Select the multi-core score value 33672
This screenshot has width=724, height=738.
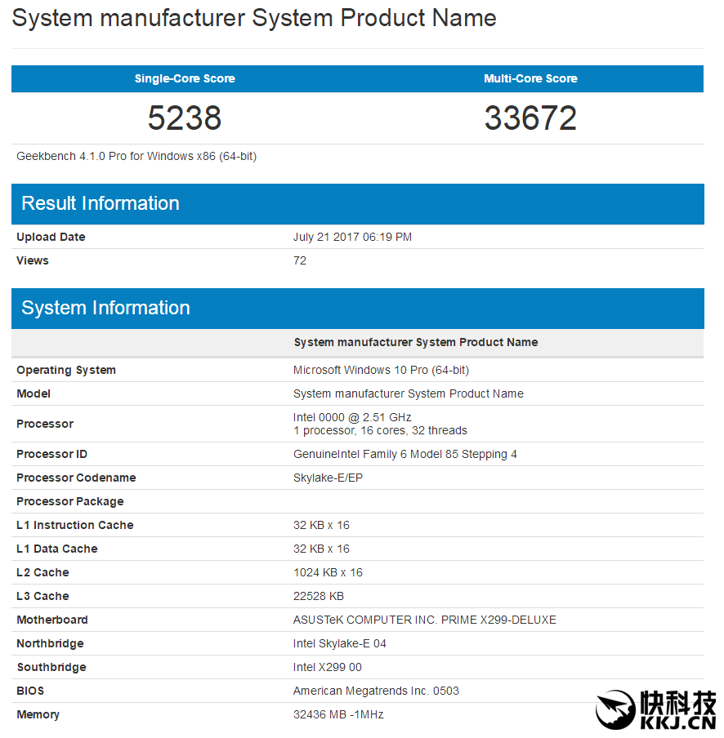(530, 118)
